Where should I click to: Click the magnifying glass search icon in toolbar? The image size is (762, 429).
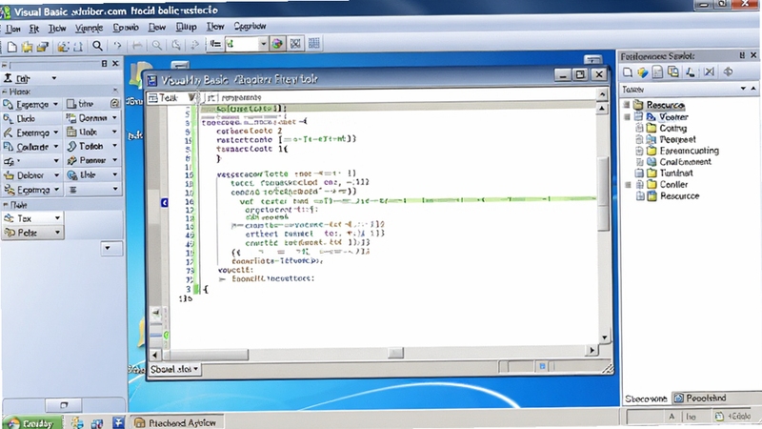97,46
